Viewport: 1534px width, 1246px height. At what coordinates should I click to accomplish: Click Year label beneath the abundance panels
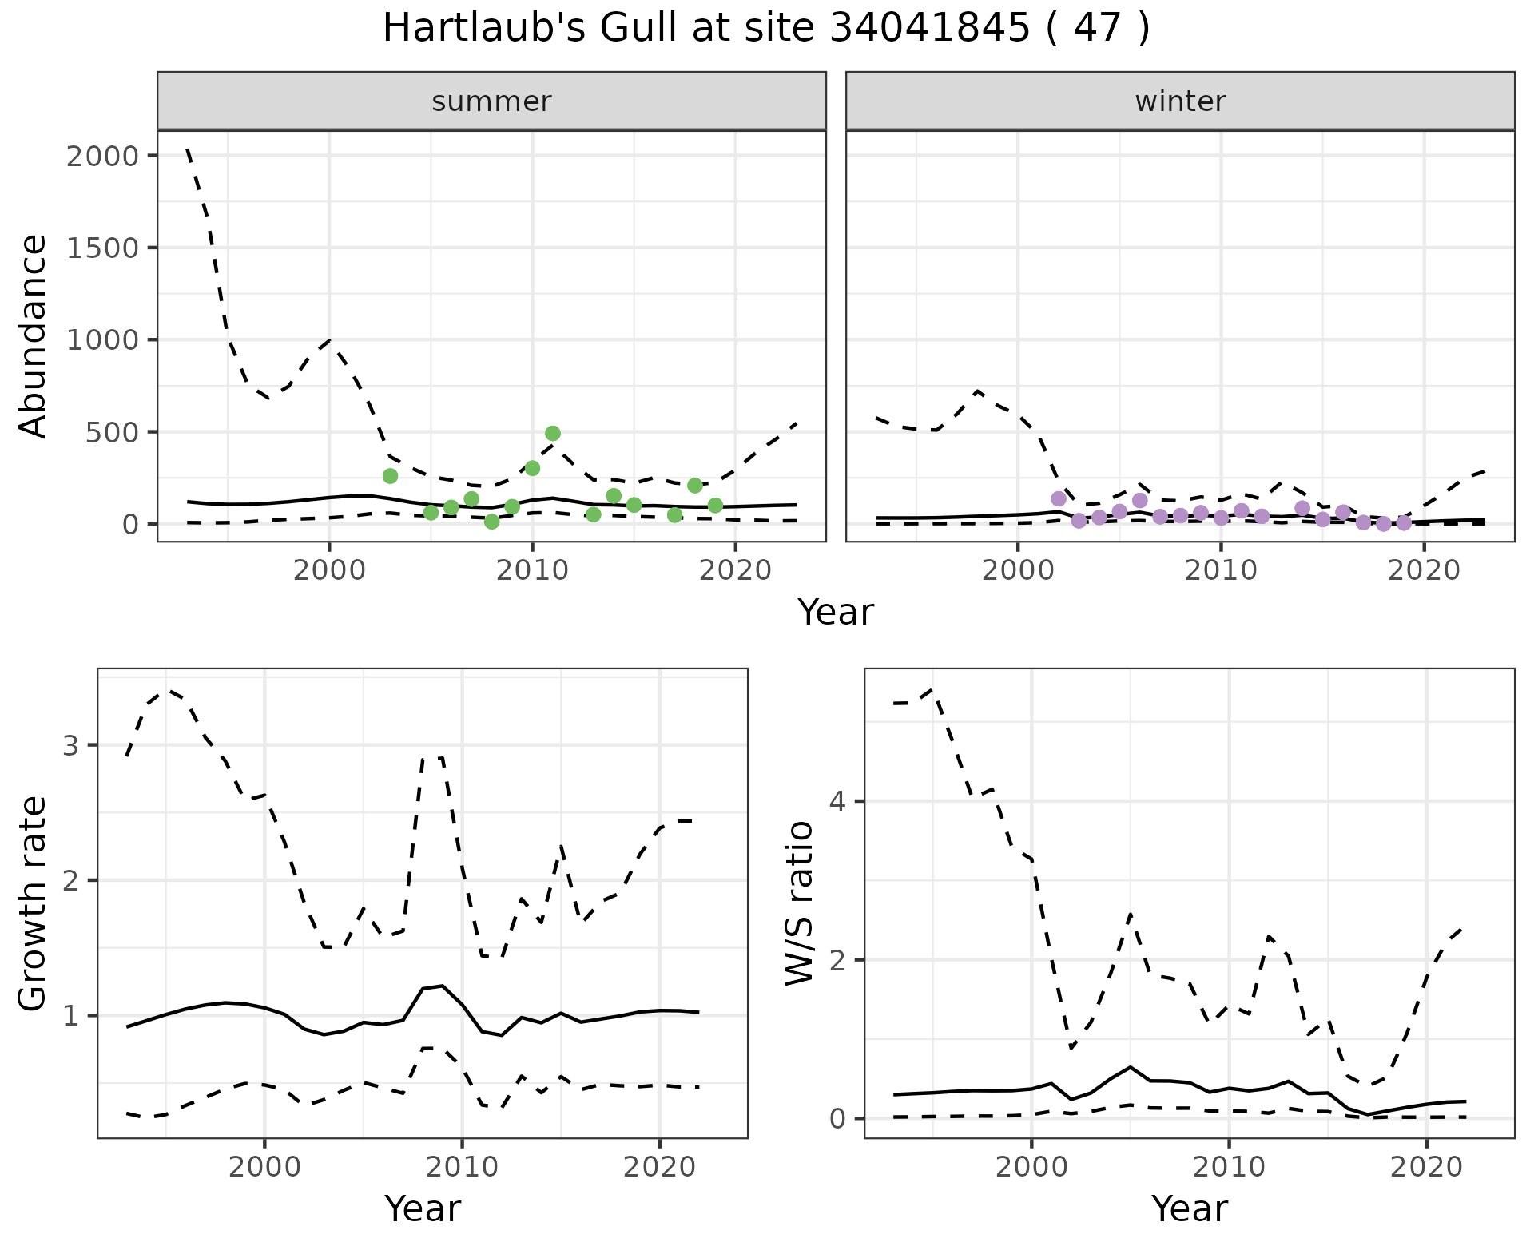836,613
